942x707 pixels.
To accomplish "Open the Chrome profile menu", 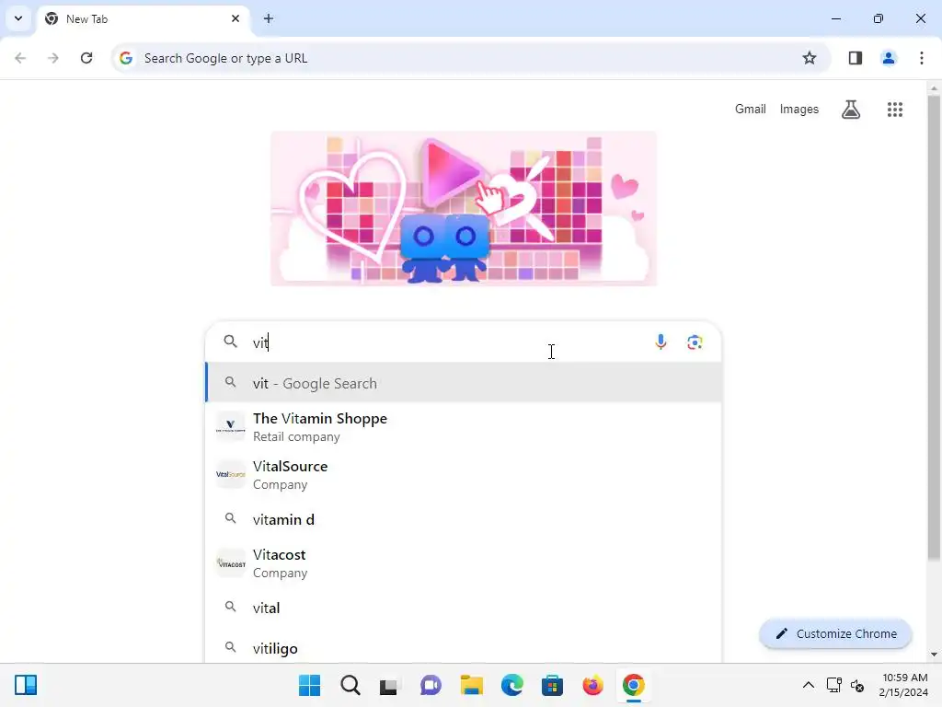I will 889,58.
